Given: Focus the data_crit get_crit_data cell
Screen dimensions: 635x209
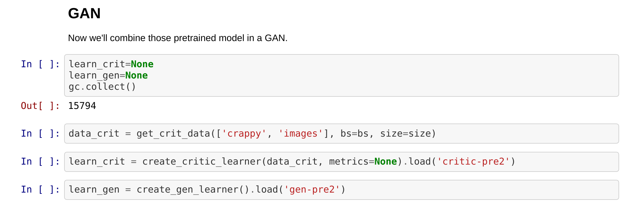Looking at the screenshot, I should coord(341,134).
